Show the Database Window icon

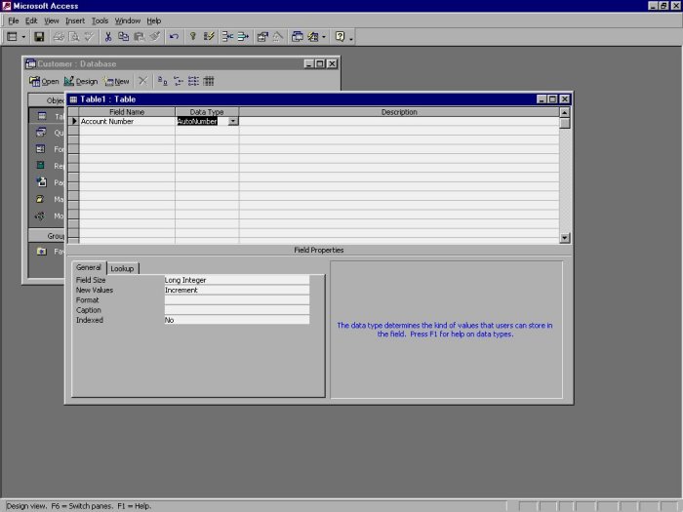tap(297, 36)
